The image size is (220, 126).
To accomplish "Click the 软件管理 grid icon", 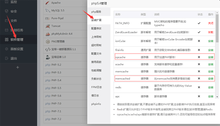I will click(7, 39).
